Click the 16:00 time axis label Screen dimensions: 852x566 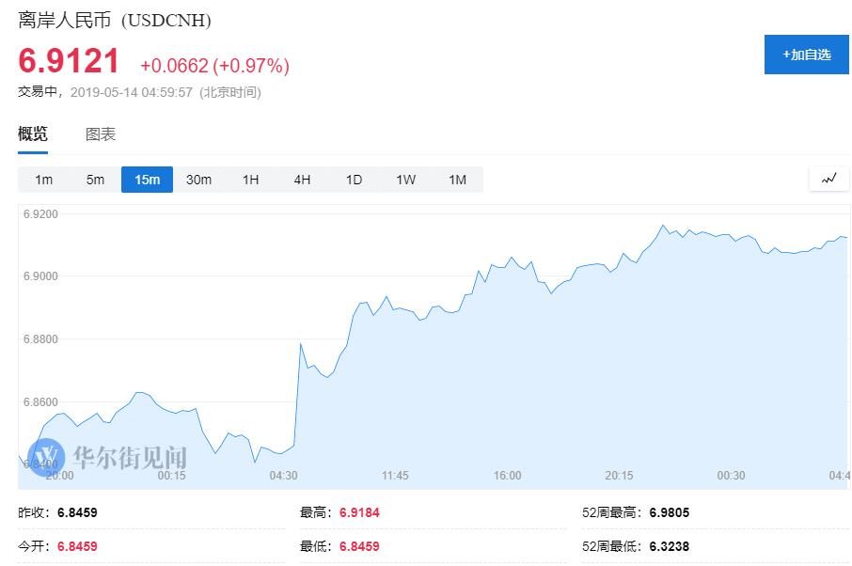tap(507, 476)
